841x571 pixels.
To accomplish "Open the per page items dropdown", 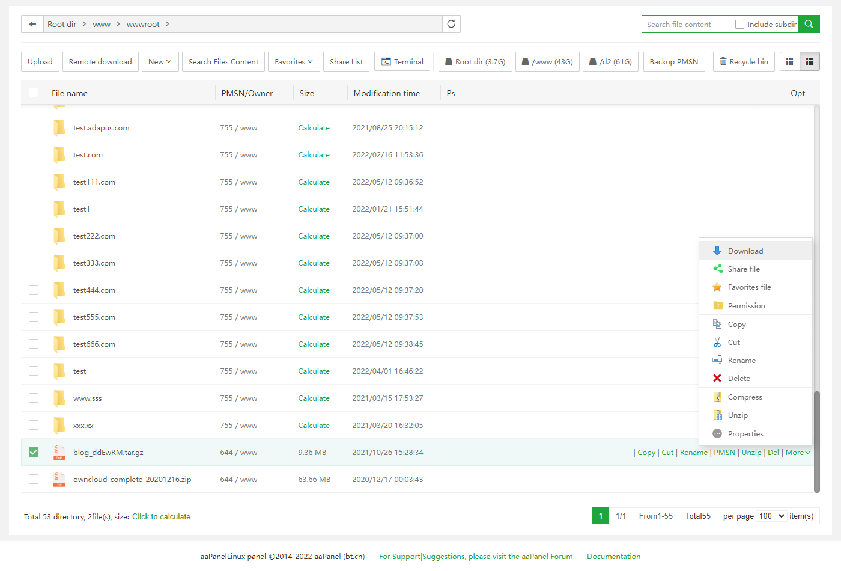I will click(x=771, y=516).
